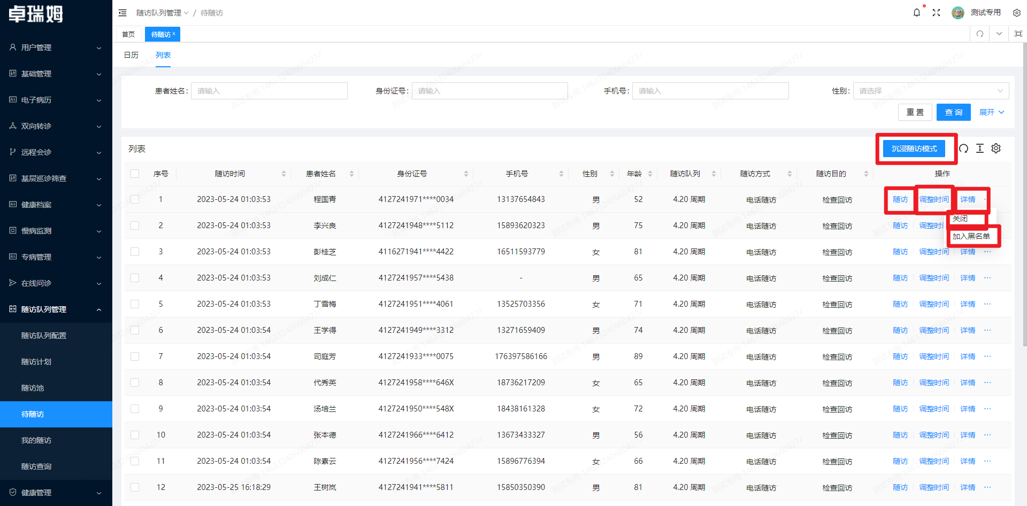Screen dimensions: 1027x506
Task: Toggle fullscreen mode icon
Action: click(x=936, y=12)
